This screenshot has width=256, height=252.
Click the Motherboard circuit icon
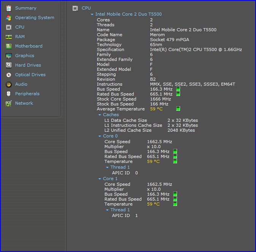coord(9,46)
